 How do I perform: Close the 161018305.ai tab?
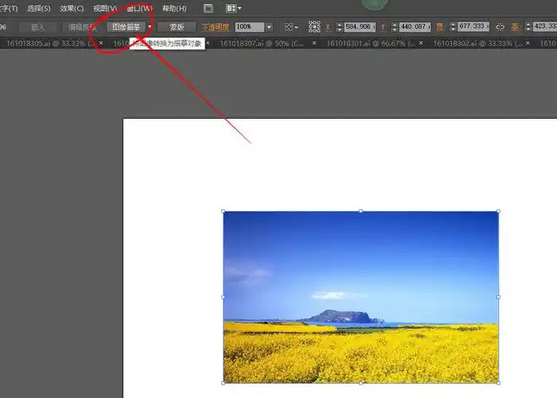(101, 43)
